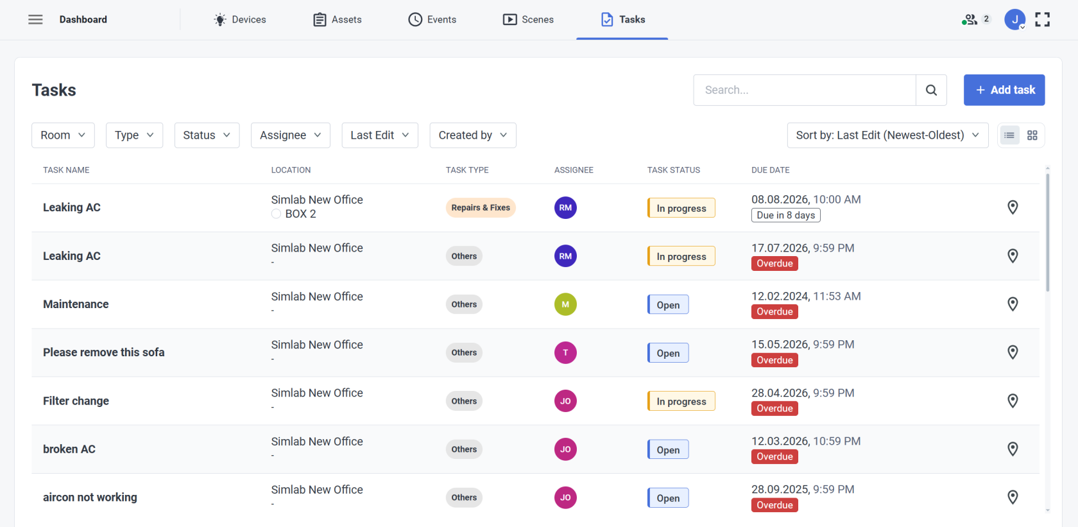Click location pin for the broken AC task

[x=1013, y=449]
